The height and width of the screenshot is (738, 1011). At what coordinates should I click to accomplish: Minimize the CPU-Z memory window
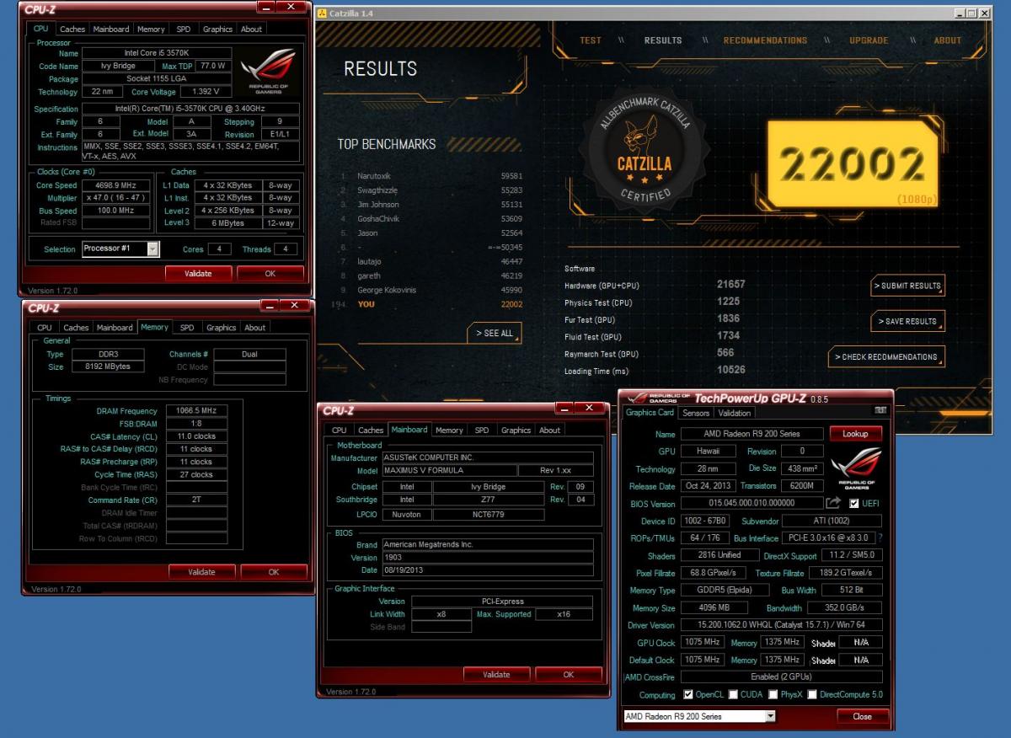click(x=269, y=305)
